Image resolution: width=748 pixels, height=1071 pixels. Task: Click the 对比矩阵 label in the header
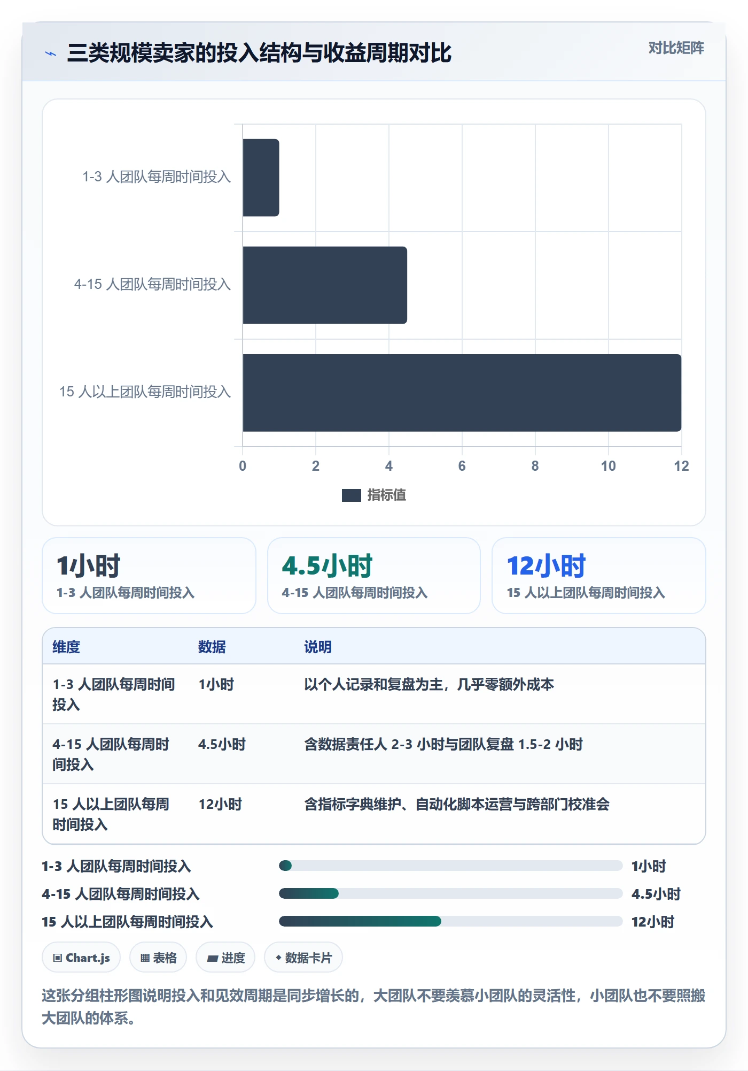coord(676,48)
